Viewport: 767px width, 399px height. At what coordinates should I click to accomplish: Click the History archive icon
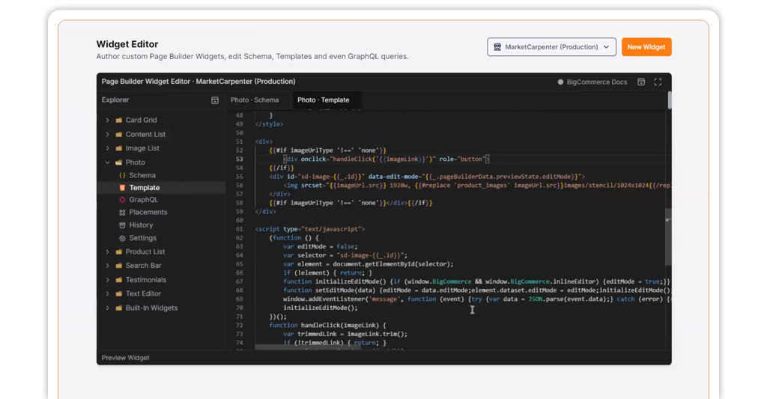coord(122,225)
